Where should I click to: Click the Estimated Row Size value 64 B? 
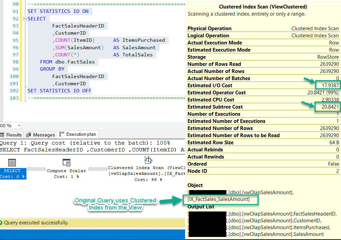tap(334, 143)
